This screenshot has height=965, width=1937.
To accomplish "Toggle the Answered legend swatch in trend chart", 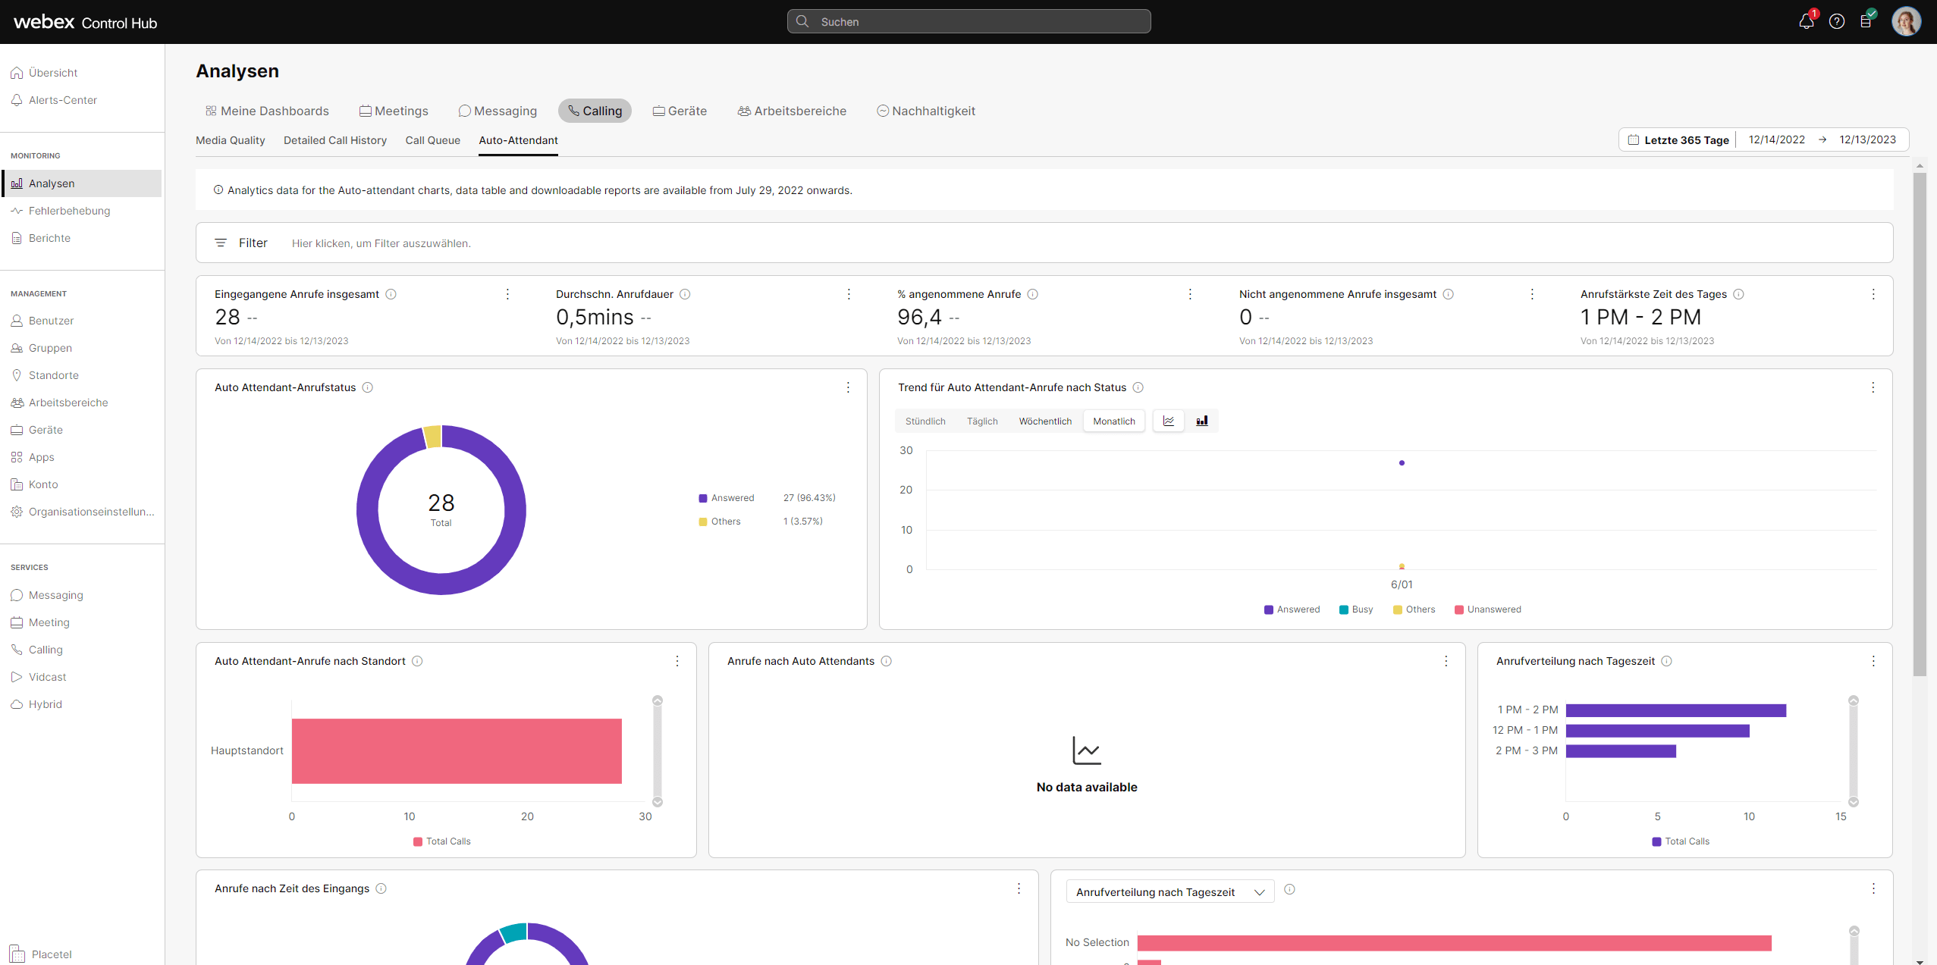I will click(x=1269, y=609).
